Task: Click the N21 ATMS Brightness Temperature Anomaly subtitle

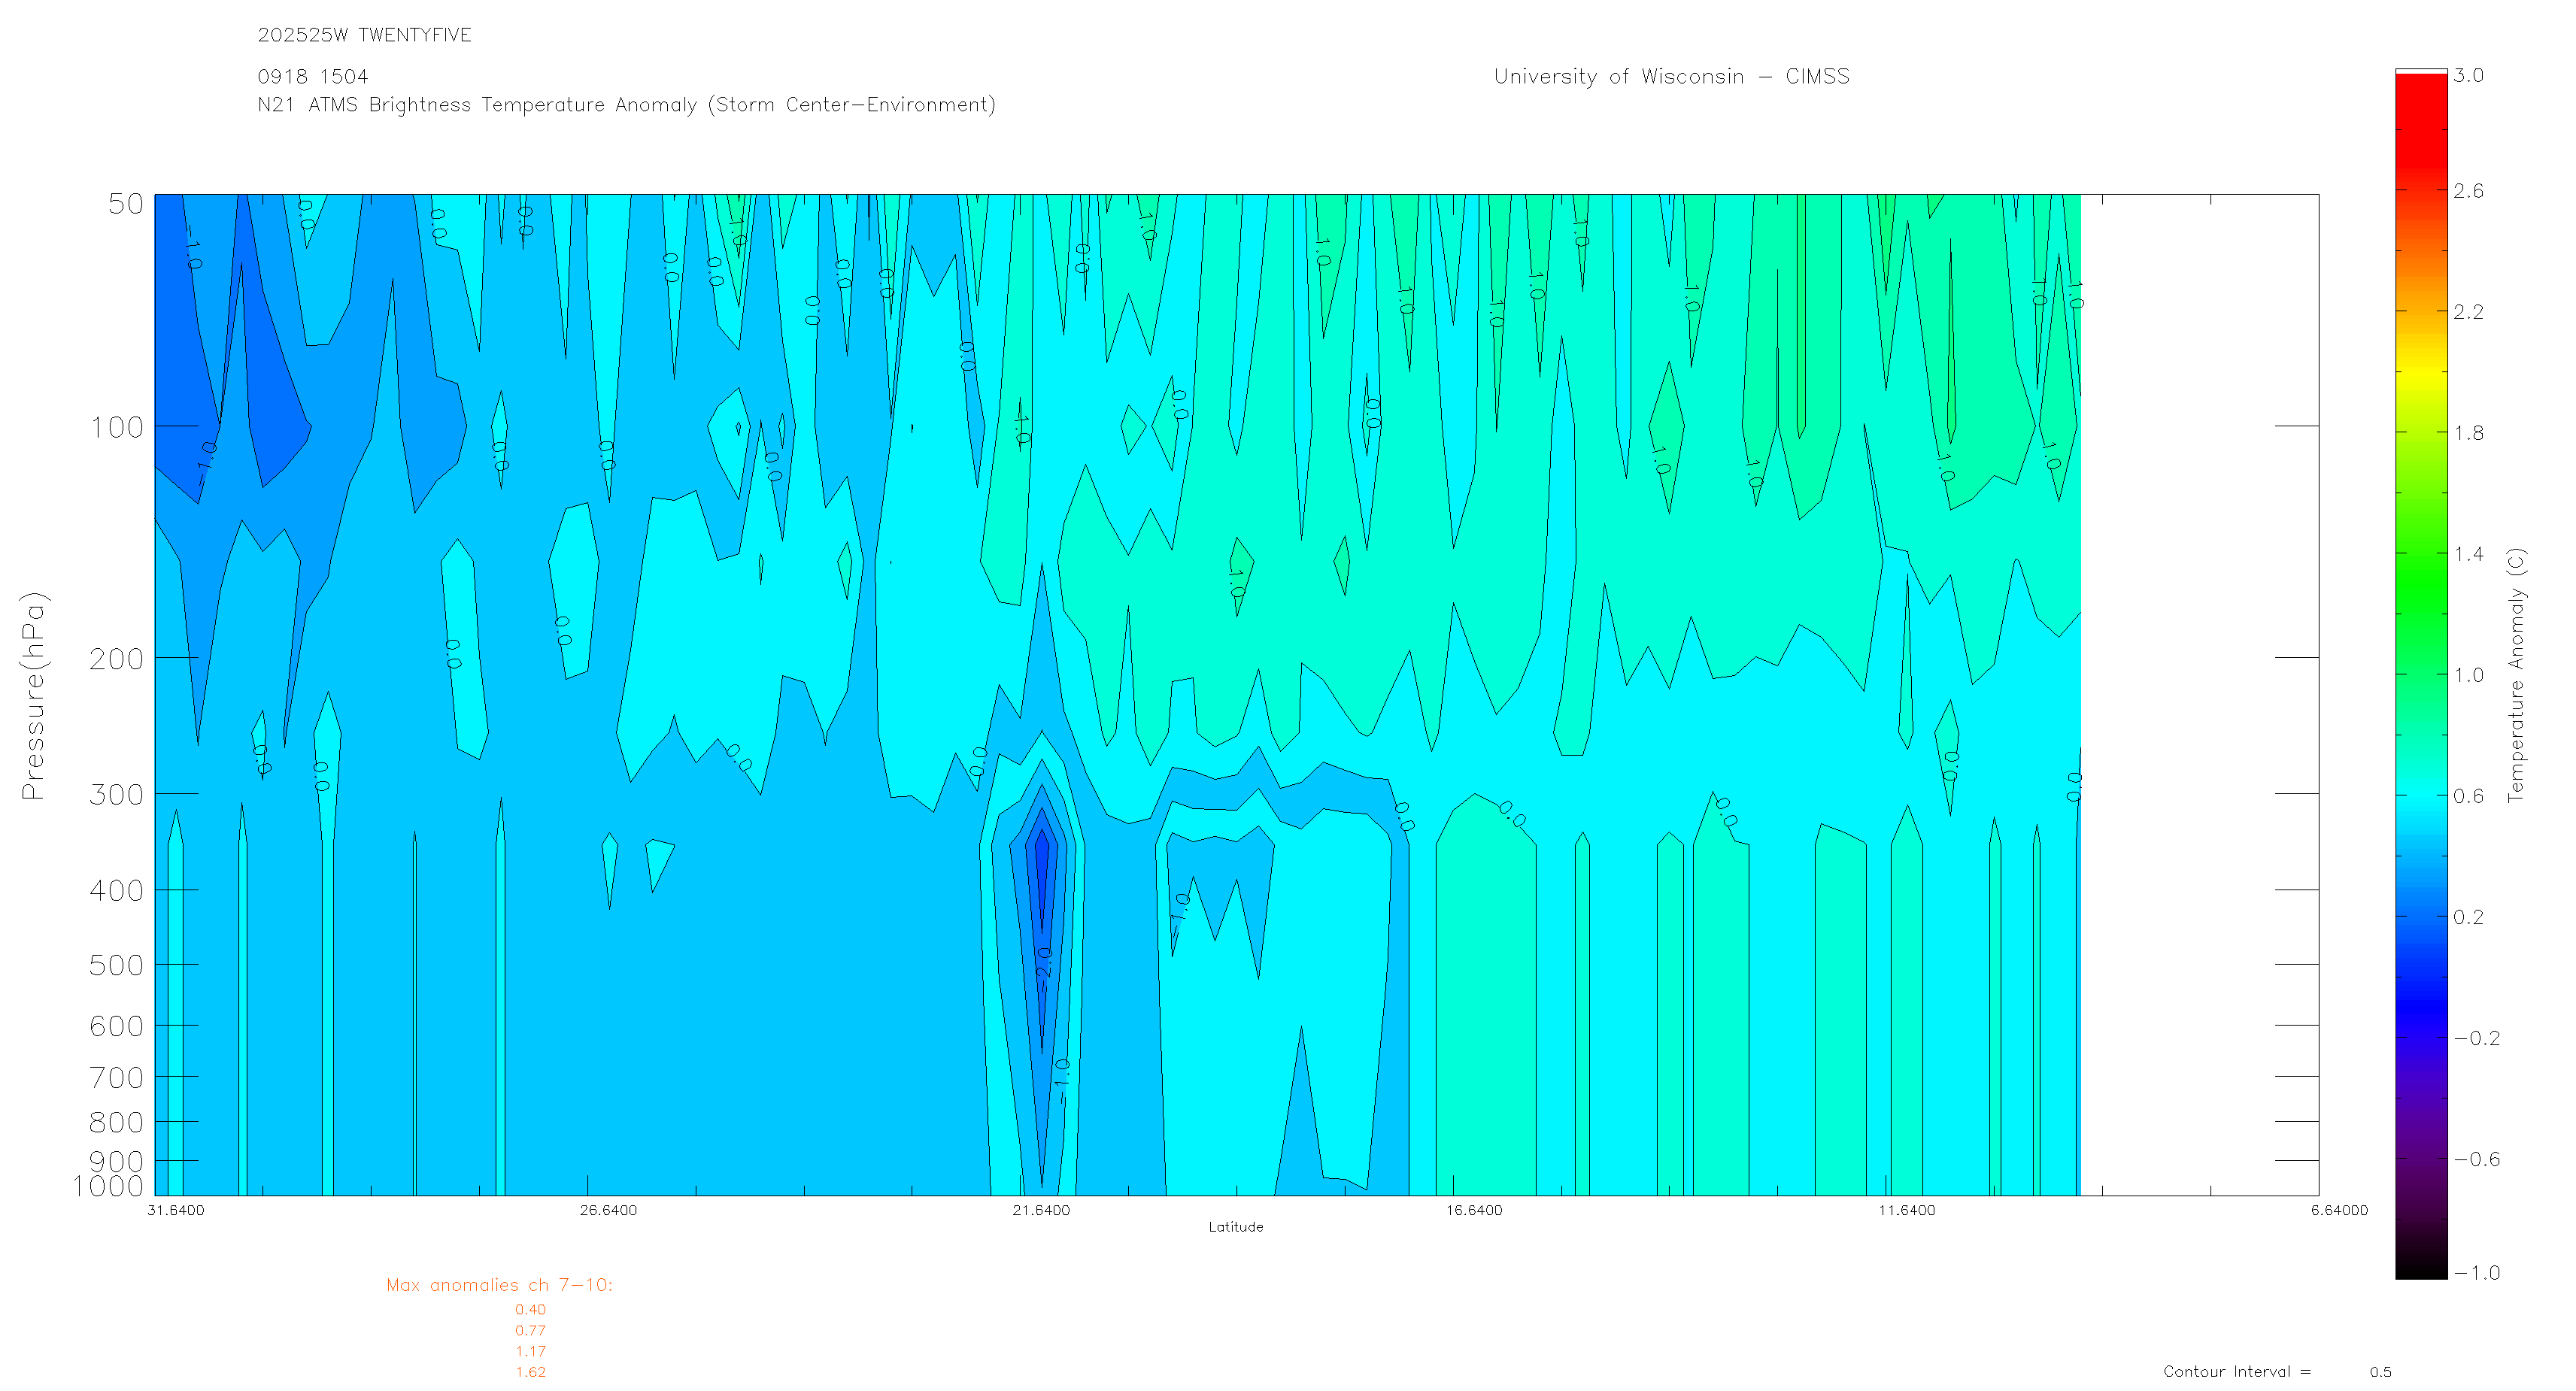Action: coord(626,105)
